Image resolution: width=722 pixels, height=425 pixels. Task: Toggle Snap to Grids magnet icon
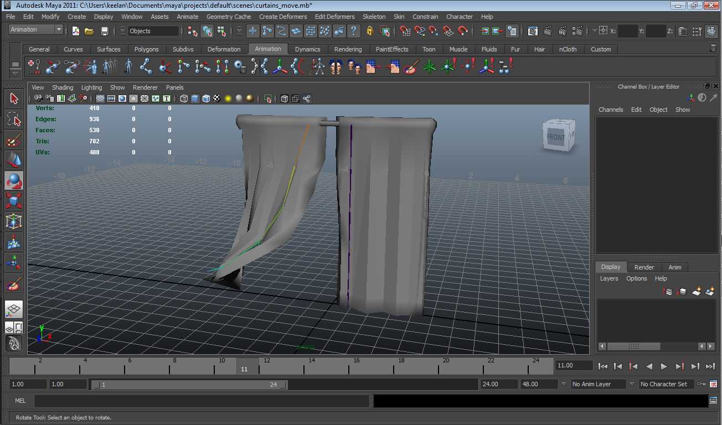405,31
